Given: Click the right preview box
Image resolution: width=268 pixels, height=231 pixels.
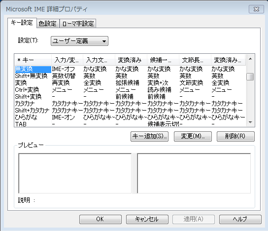Looking at the screenshot, I should click(x=194, y=173).
